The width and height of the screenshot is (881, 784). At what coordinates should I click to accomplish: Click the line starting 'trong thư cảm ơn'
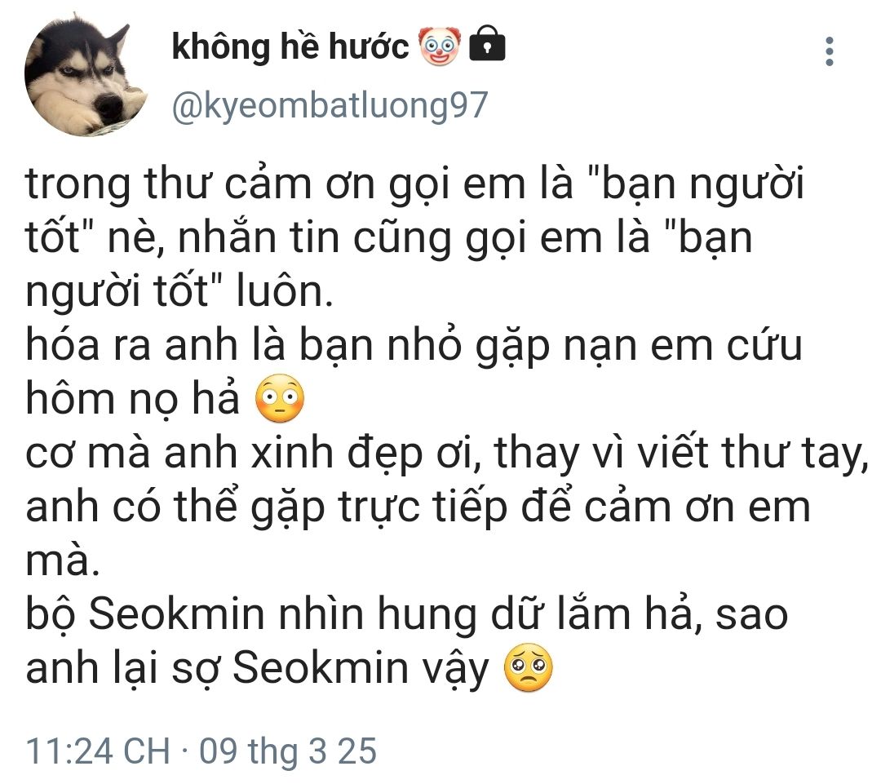[x=415, y=184]
